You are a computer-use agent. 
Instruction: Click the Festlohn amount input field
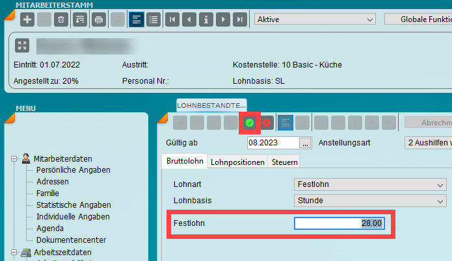(339, 223)
